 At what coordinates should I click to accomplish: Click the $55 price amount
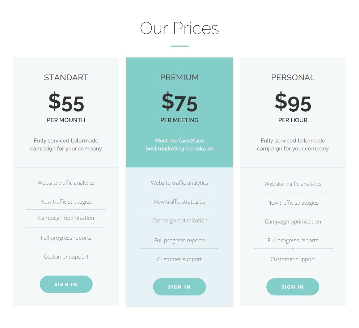[x=66, y=102]
